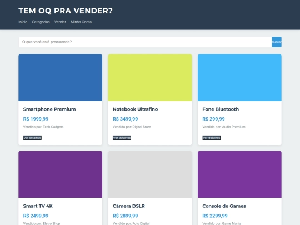300x225 pixels.
Task: Select the price R$ 1999,99
Action: (36, 119)
